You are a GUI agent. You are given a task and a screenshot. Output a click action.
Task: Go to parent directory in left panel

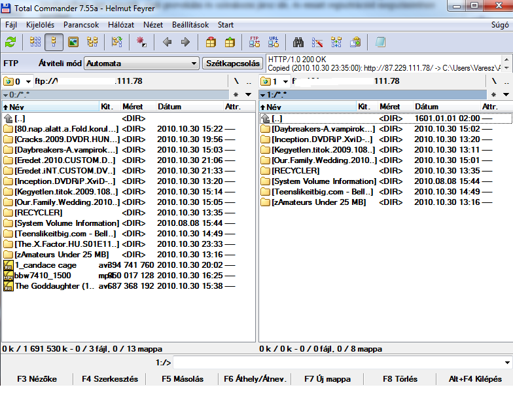point(249,81)
